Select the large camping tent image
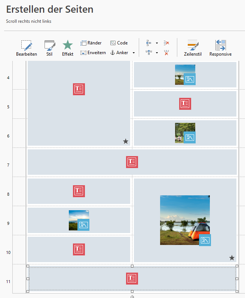 pyautogui.click(x=185, y=220)
